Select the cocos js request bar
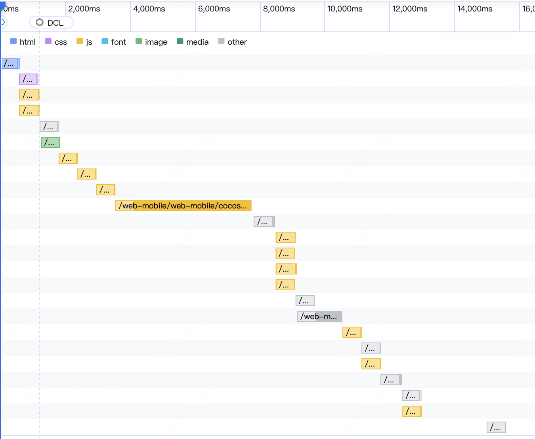This screenshot has width=535, height=439. (x=183, y=206)
